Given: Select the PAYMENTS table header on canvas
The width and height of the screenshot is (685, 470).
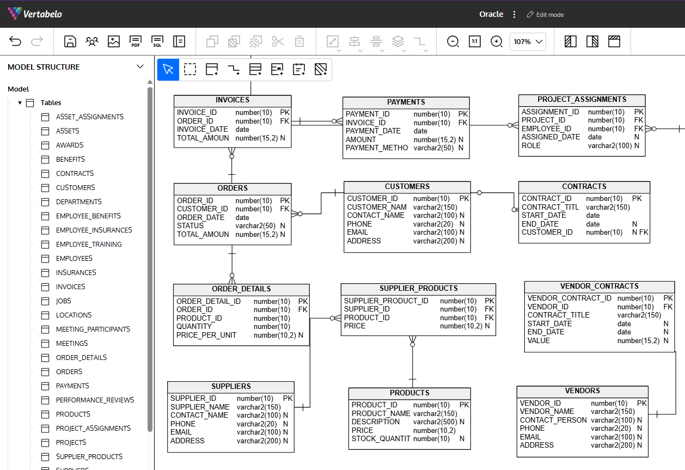Looking at the screenshot, I should point(406,102).
